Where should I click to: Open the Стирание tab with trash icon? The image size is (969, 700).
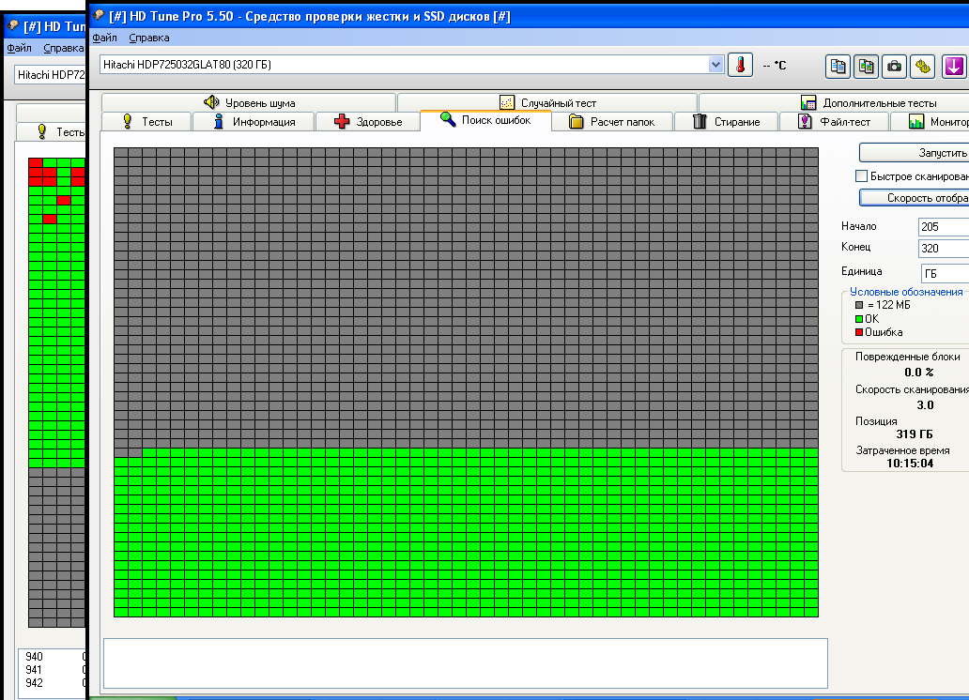pyautogui.click(x=726, y=122)
